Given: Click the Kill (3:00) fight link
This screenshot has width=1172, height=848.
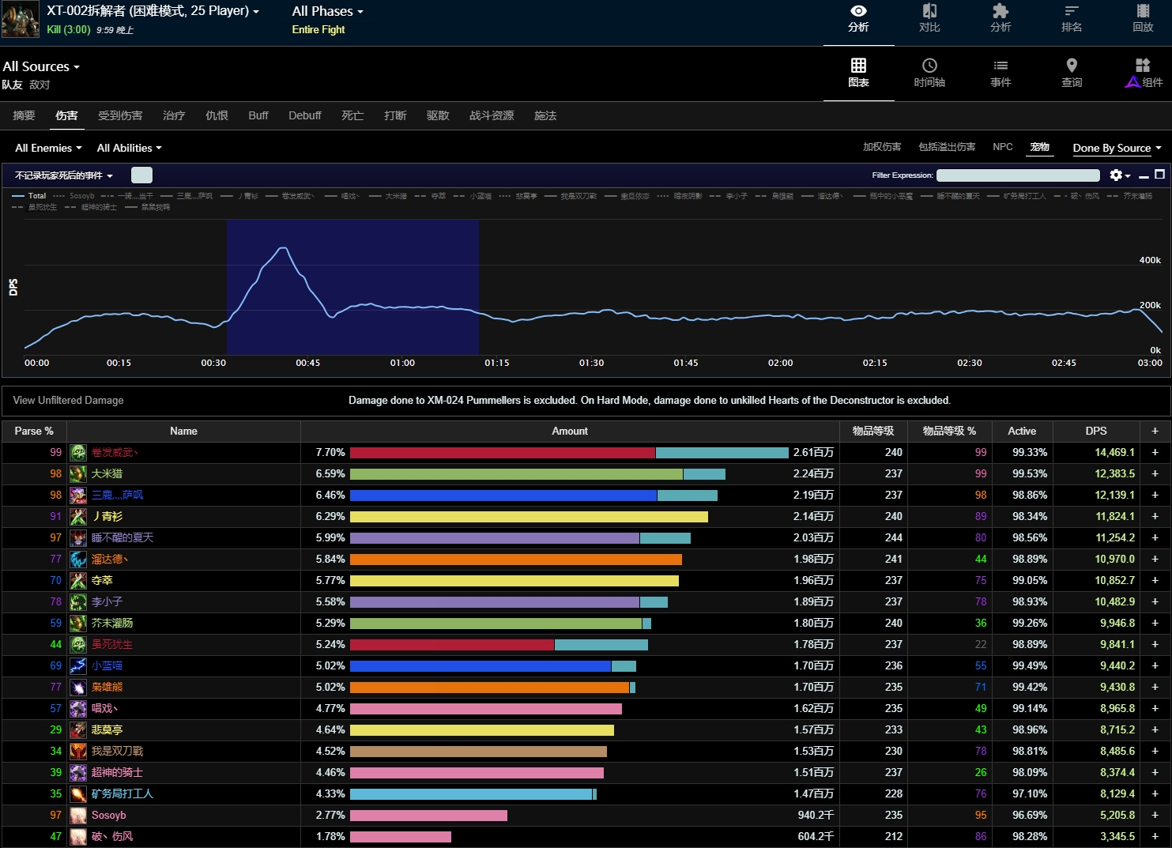Looking at the screenshot, I should [69, 29].
